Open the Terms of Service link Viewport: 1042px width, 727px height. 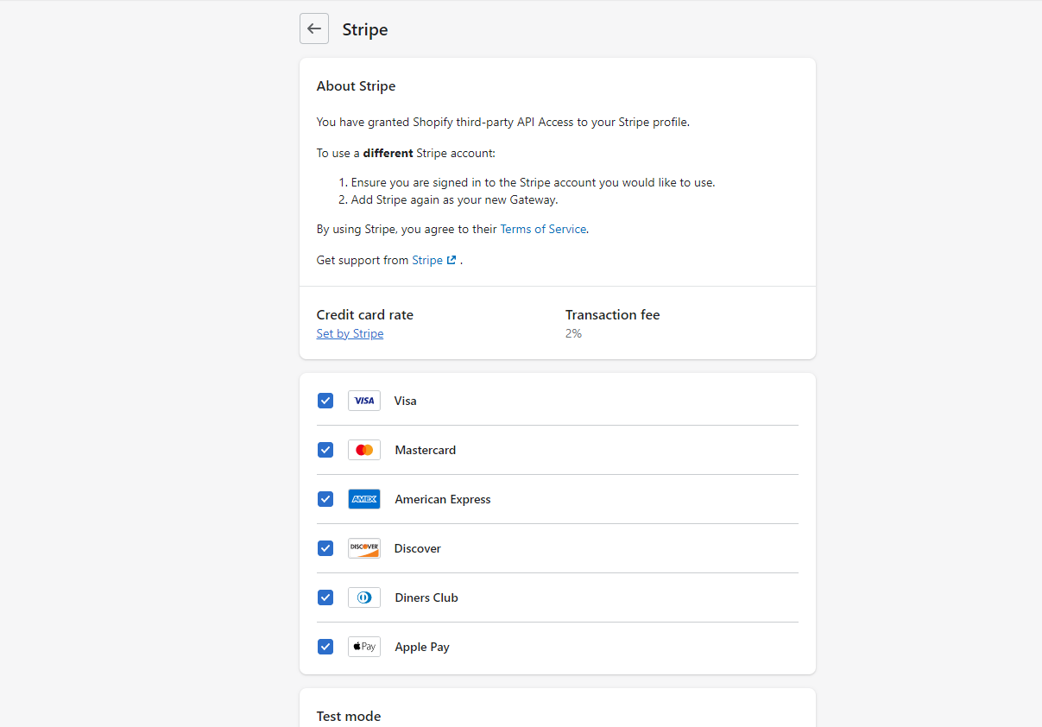pyautogui.click(x=543, y=230)
